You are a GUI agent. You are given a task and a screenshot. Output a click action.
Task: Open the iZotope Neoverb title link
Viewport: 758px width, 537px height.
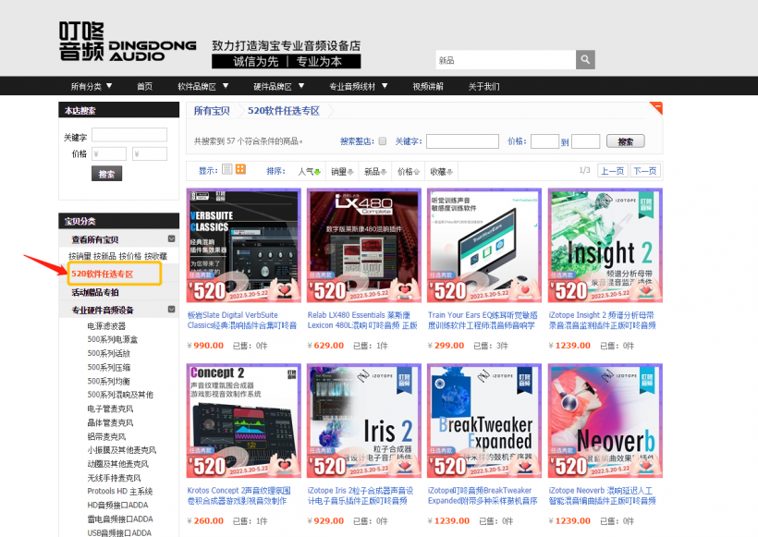pos(603,495)
